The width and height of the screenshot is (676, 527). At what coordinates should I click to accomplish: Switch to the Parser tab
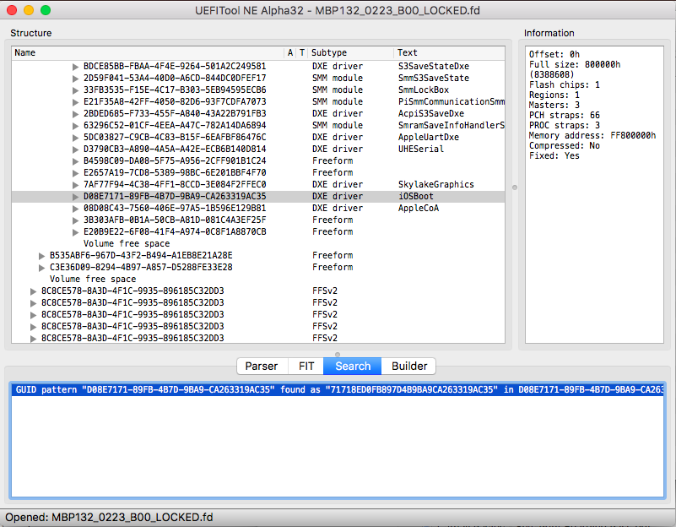pos(262,367)
